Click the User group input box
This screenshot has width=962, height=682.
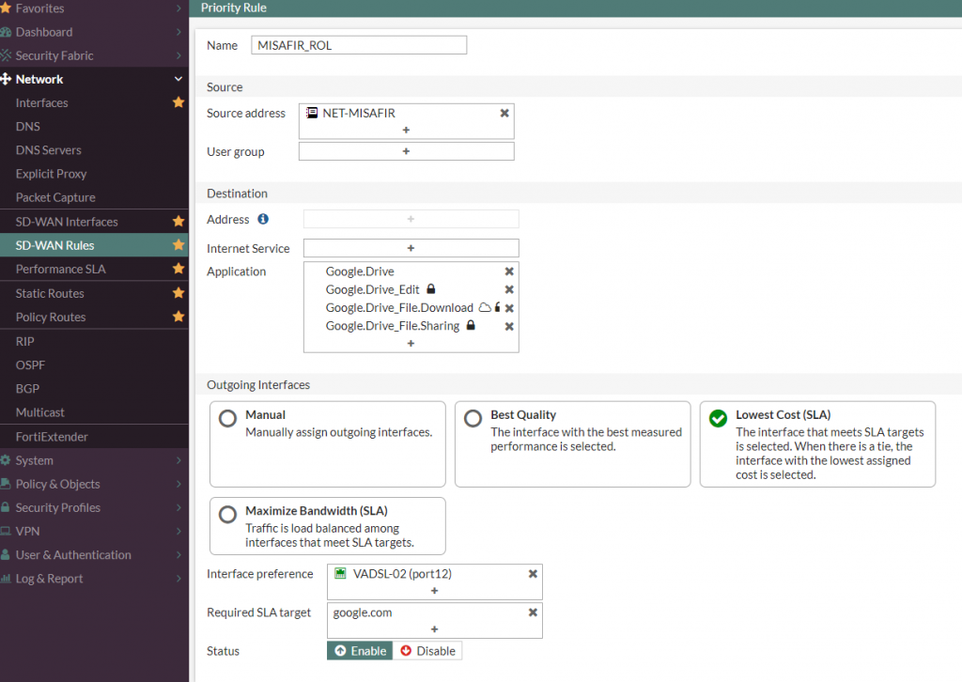pos(406,151)
